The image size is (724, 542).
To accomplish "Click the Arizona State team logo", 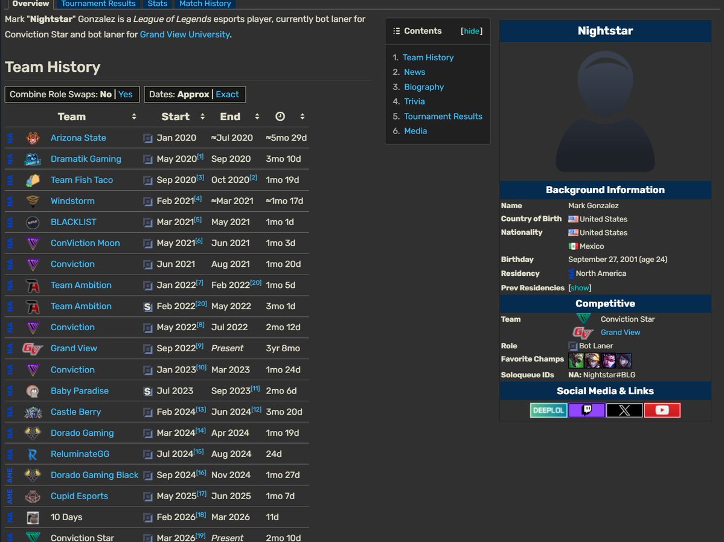I will click(33, 138).
